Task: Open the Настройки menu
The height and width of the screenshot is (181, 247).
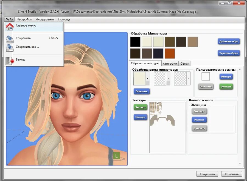Action: click(x=24, y=19)
